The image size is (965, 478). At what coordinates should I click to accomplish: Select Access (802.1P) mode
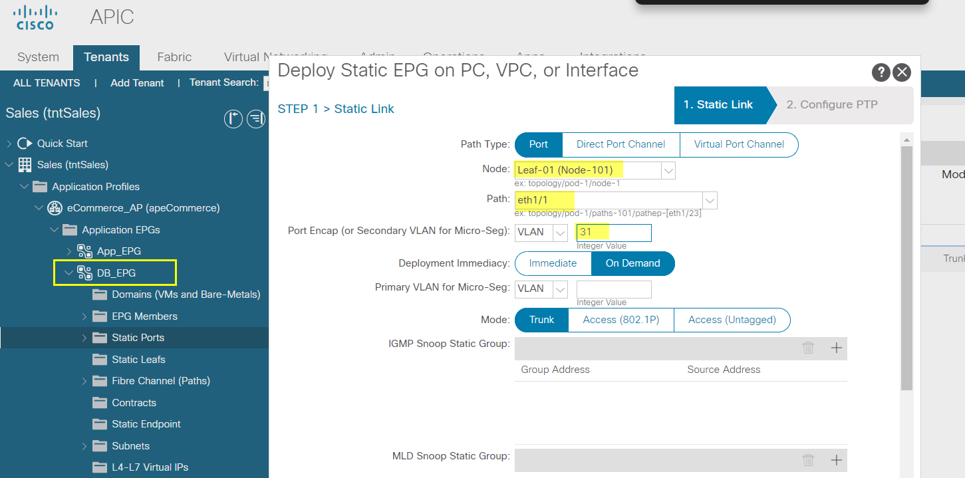click(x=621, y=320)
